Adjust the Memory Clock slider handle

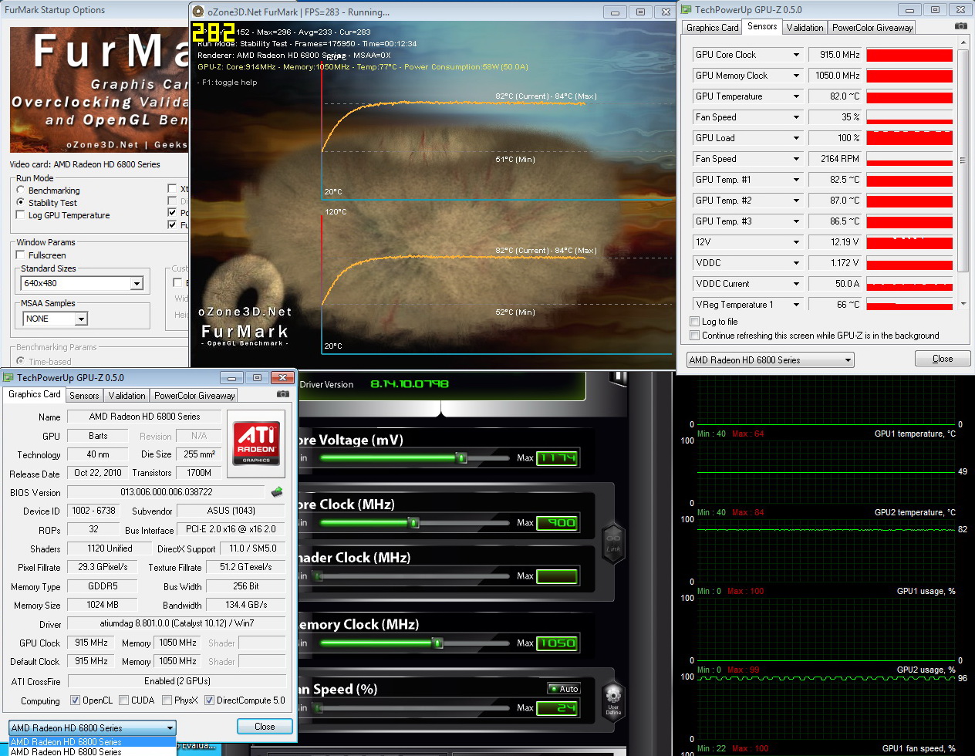pos(437,643)
